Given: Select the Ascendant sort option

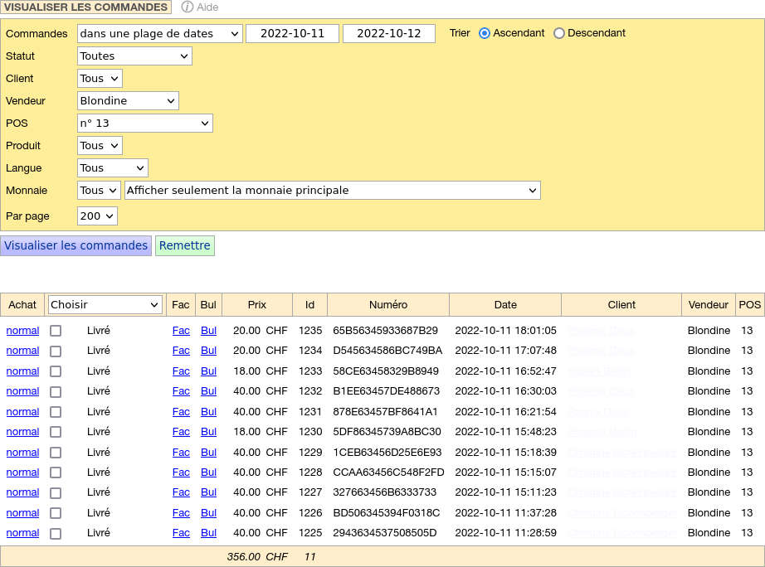Looking at the screenshot, I should 485,33.
